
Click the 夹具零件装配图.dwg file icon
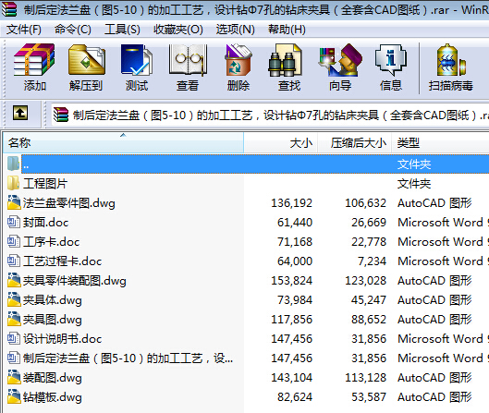(13, 280)
